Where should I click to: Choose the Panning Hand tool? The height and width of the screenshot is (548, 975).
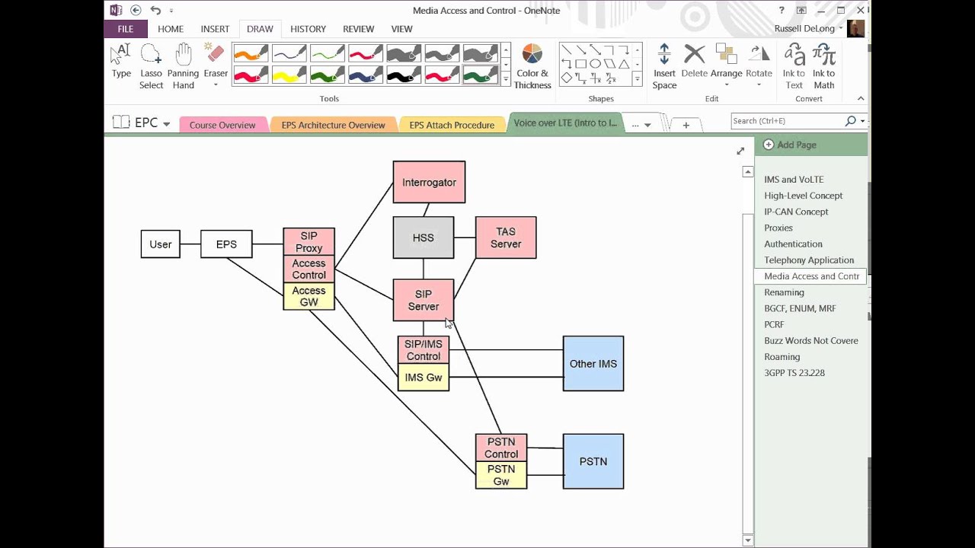tap(183, 66)
